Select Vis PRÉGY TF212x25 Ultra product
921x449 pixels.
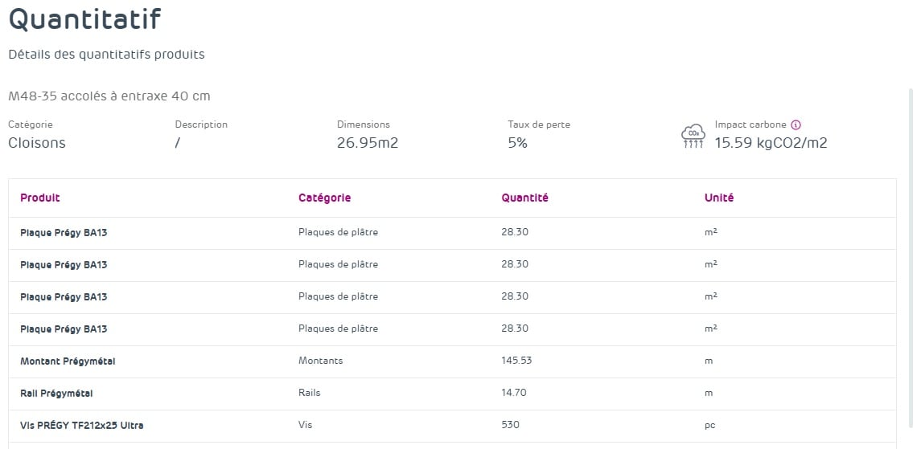(x=82, y=426)
